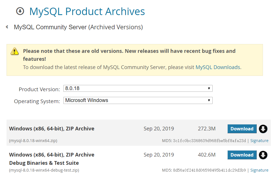The image size is (276, 175).
Task: Click the MD5 checksum starting with 8d56a0f2
Action: click(x=209, y=170)
